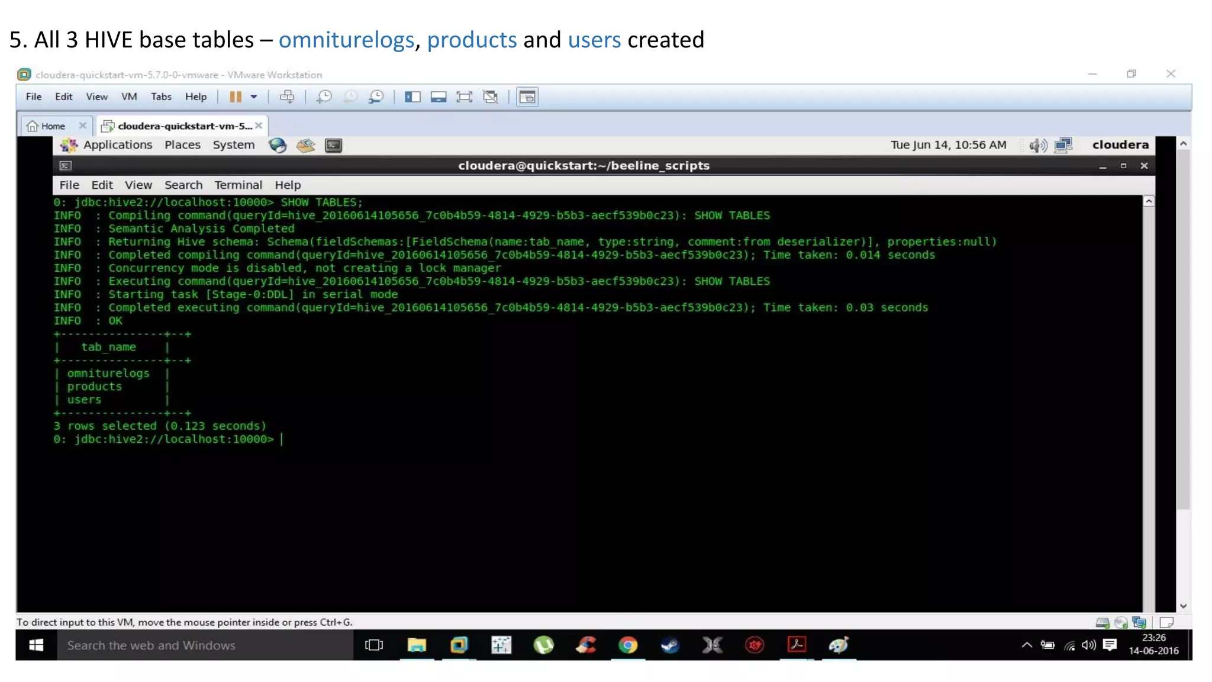The width and height of the screenshot is (1212, 682).
Task: Close the Home tab
Action: pos(82,126)
